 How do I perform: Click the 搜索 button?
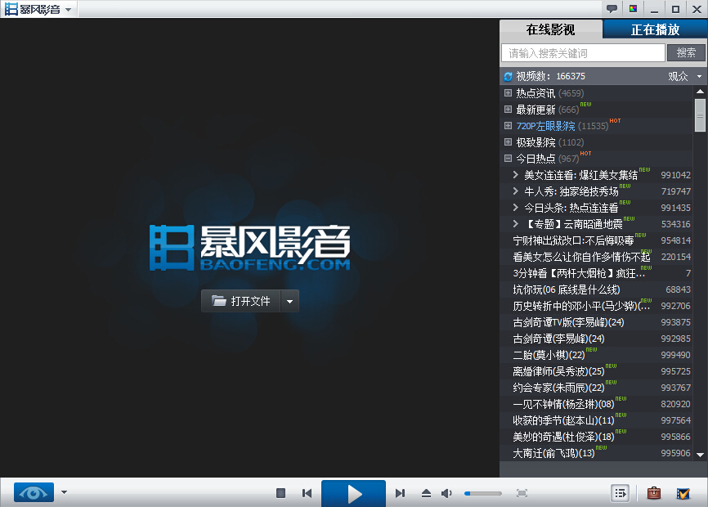tap(686, 53)
